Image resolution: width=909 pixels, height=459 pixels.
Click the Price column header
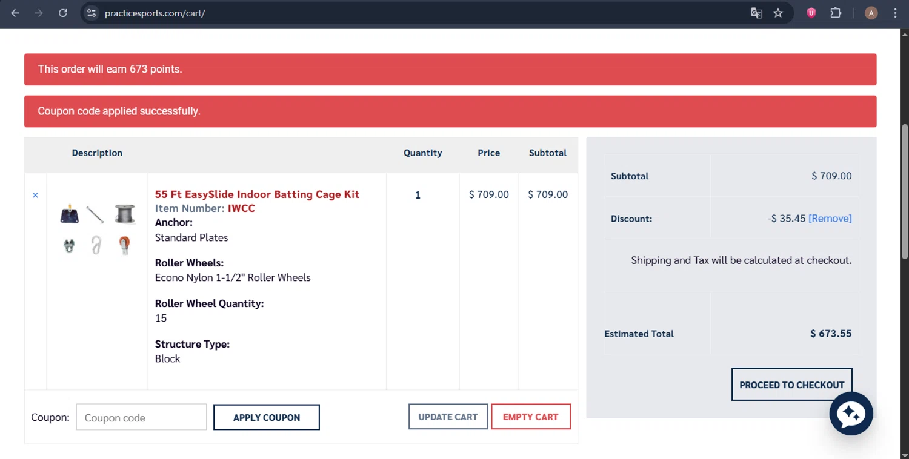(488, 153)
